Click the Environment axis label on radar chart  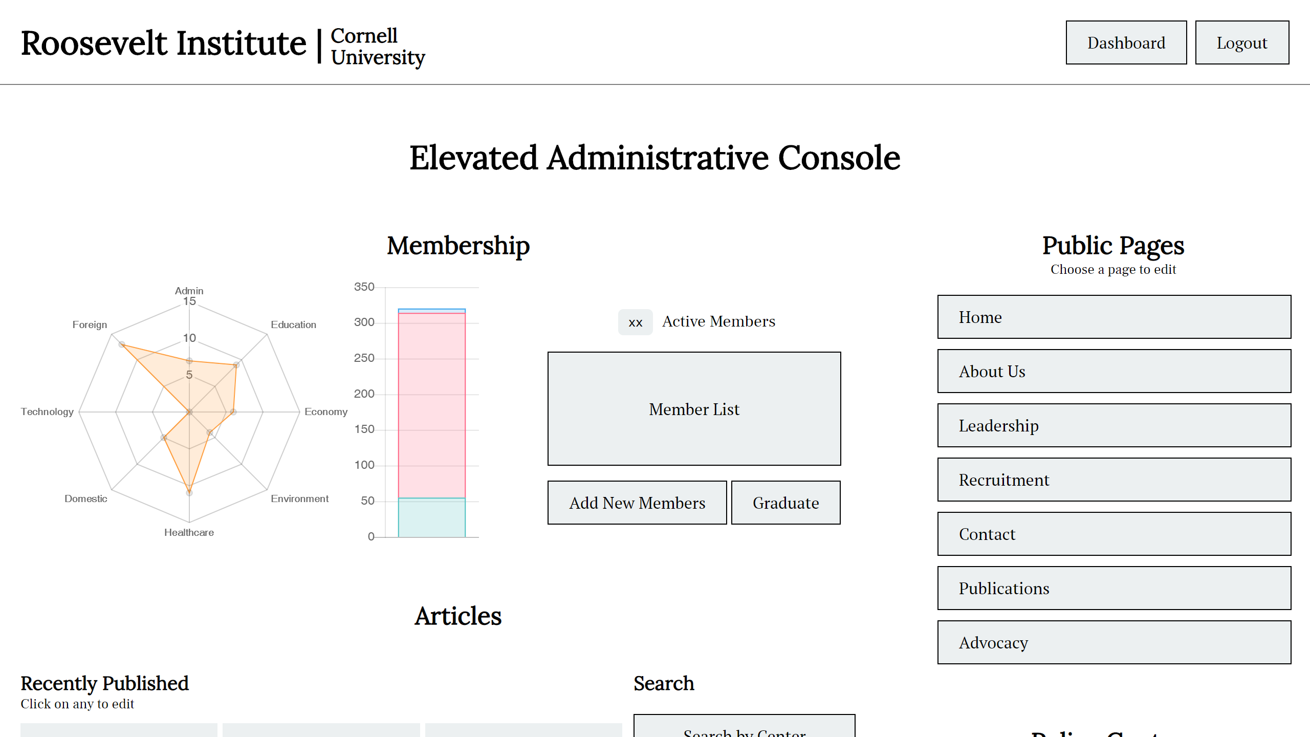click(x=299, y=498)
